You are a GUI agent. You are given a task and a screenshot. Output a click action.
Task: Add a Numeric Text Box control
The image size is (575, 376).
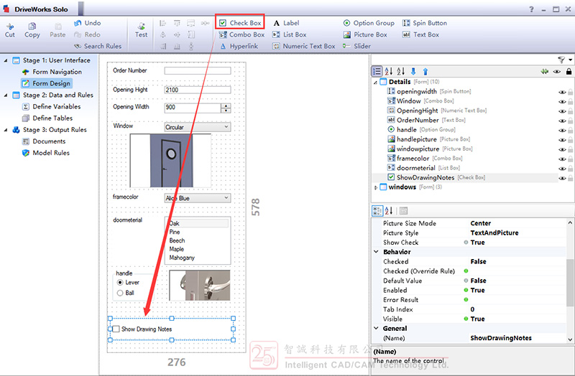click(303, 46)
